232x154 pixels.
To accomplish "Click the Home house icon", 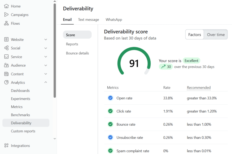I will tap(6, 6).
